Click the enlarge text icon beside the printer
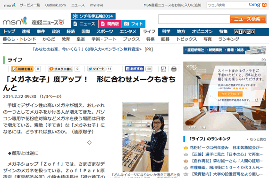269x178 pixels. [163, 69]
